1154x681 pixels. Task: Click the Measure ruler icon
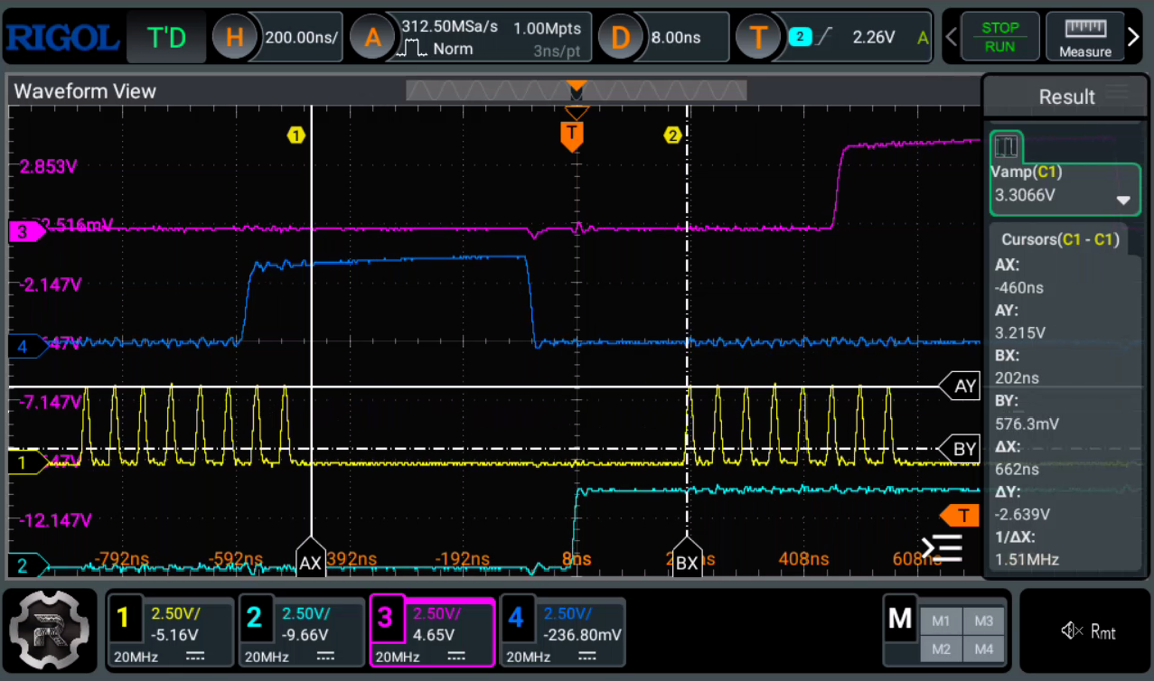1085,28
